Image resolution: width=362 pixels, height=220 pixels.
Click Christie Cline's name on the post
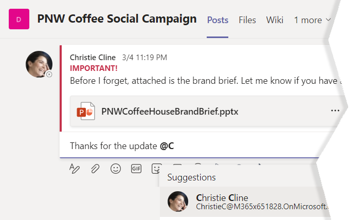(93, 58)
